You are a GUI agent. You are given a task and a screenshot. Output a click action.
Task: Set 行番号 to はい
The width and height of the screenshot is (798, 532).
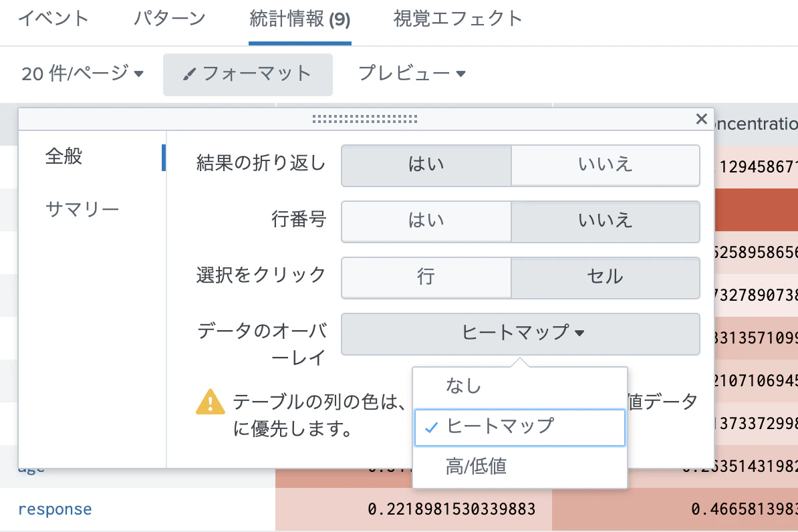point(426,221)
